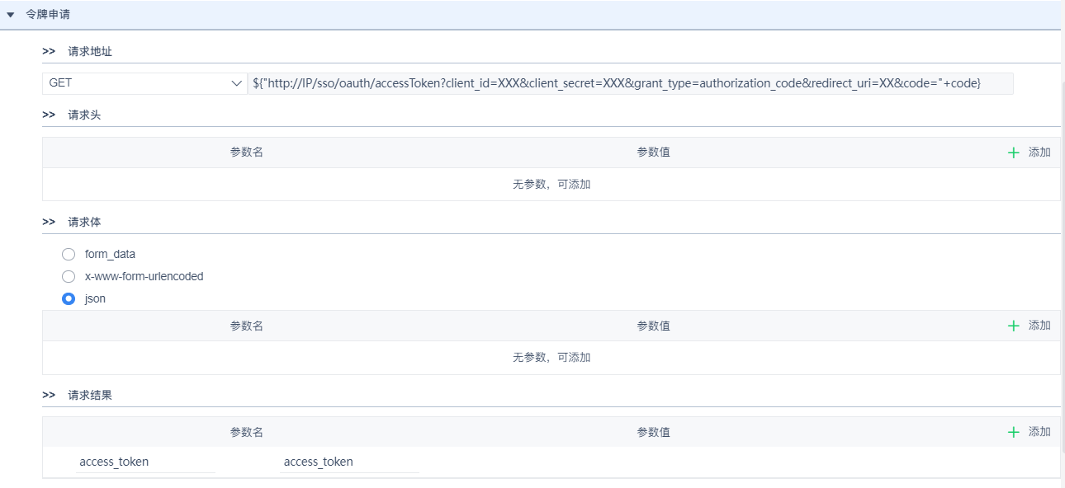Toggle the 请求结果 double-arrow icon

point(49,395)
